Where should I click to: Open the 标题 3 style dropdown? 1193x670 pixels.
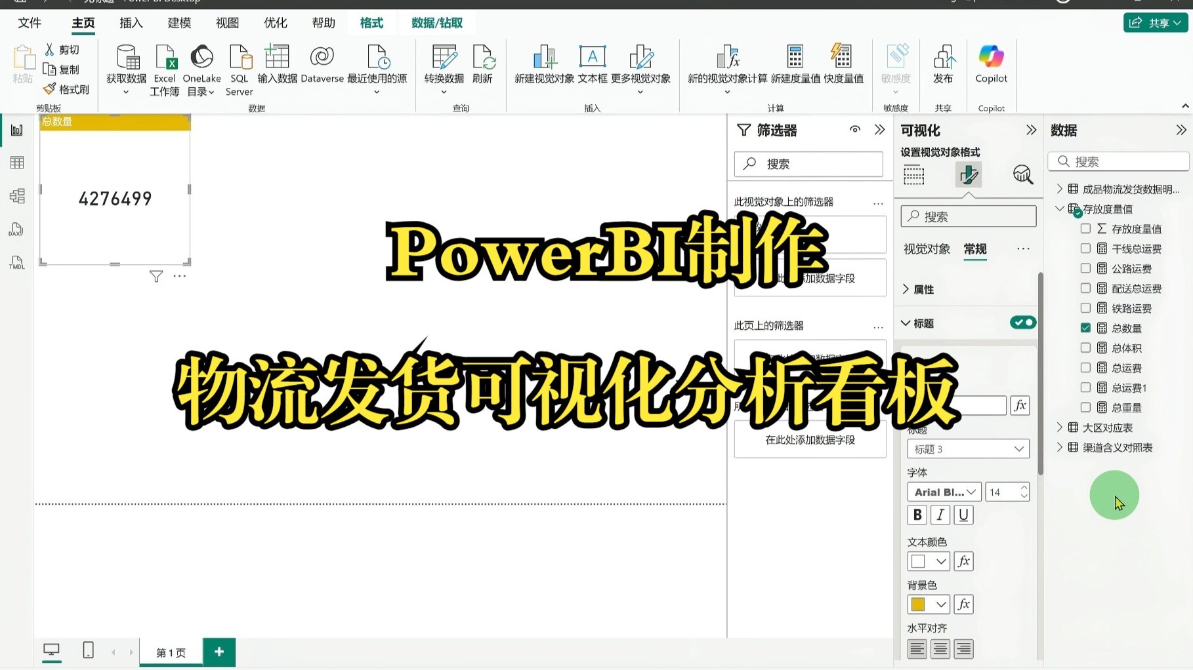[967, 448]
